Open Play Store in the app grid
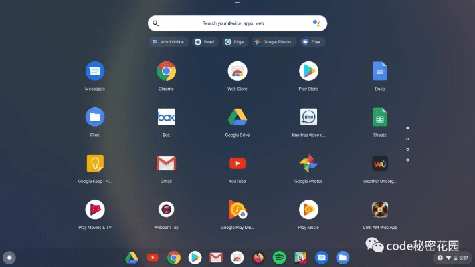Image resolution: width=475 pixels, height=267 pixels. [x=308, y=71]
